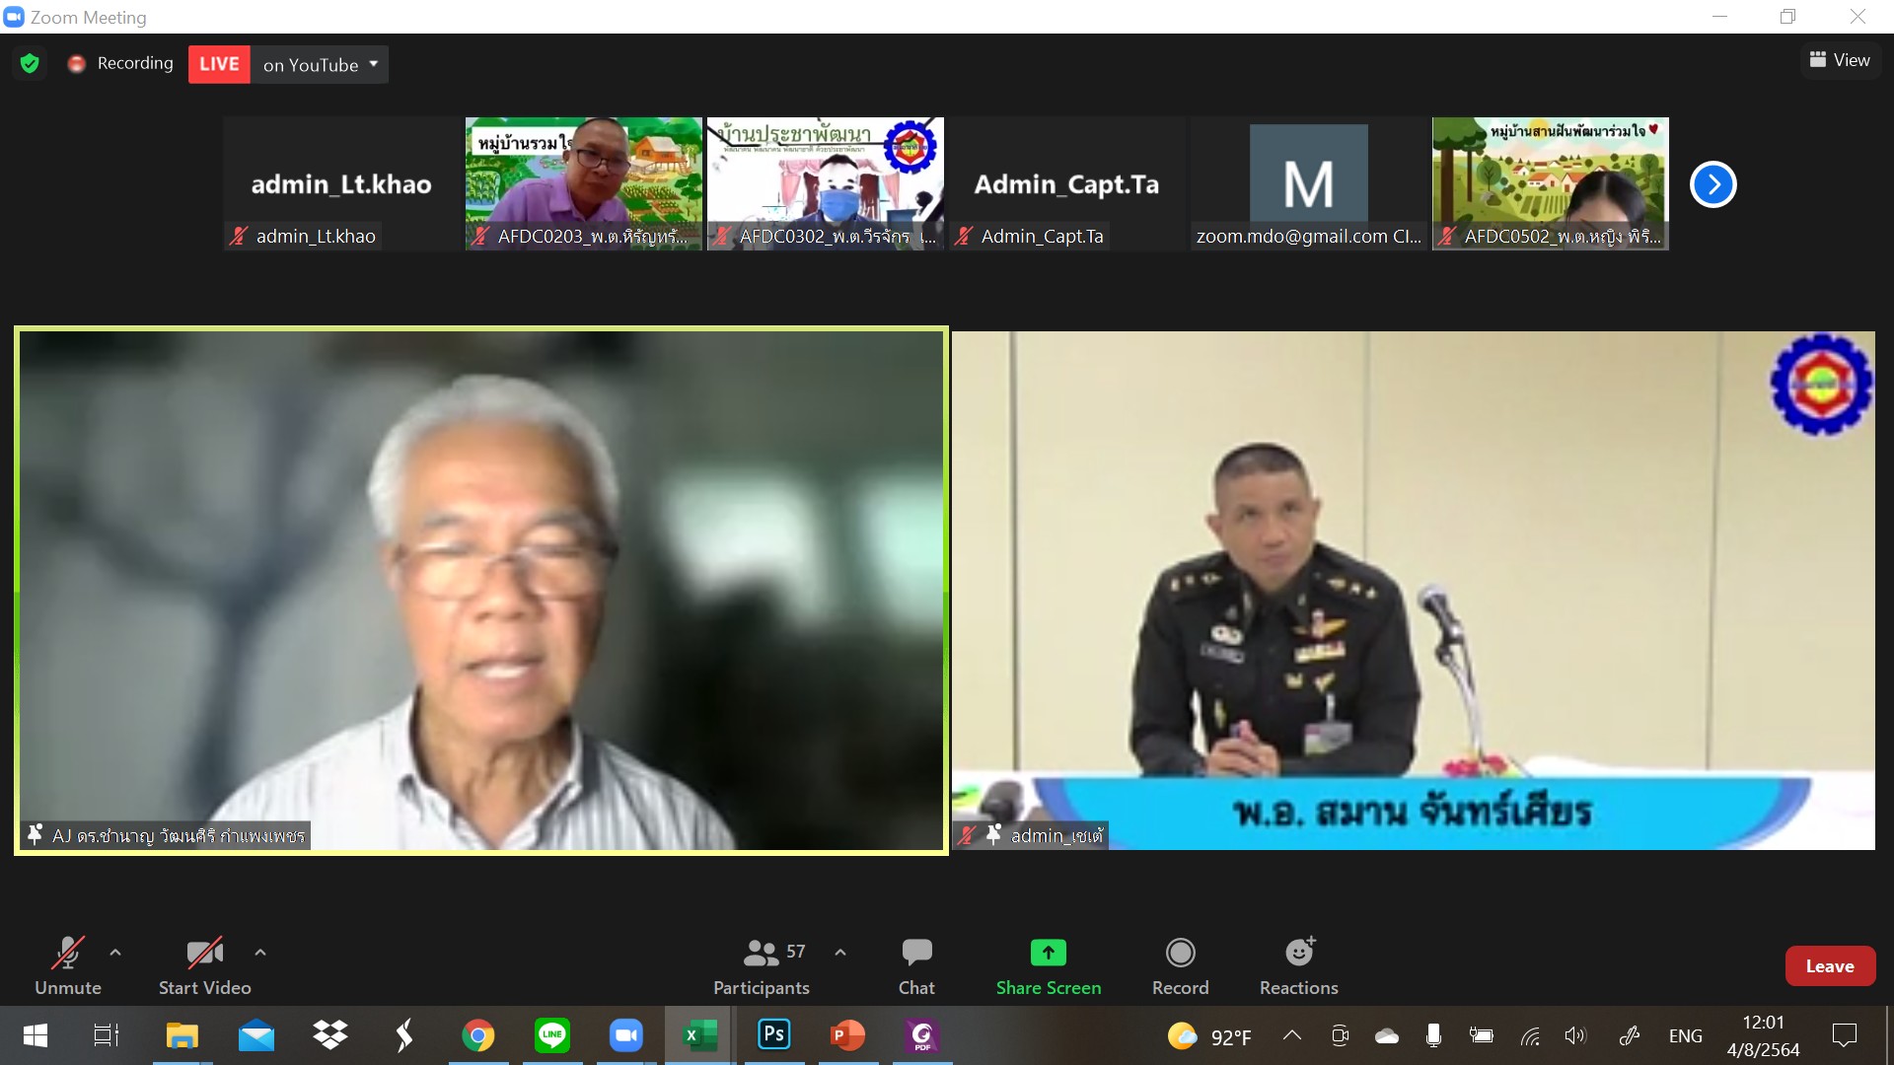
Task: Open the View layout menu
Action: (1840, 60)
